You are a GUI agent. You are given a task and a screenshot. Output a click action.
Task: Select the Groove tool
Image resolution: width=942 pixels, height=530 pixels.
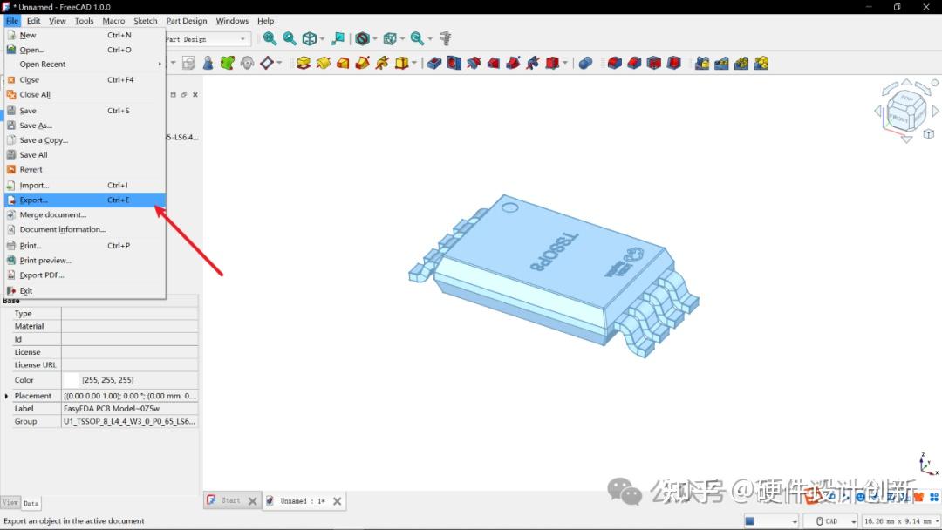474,63
